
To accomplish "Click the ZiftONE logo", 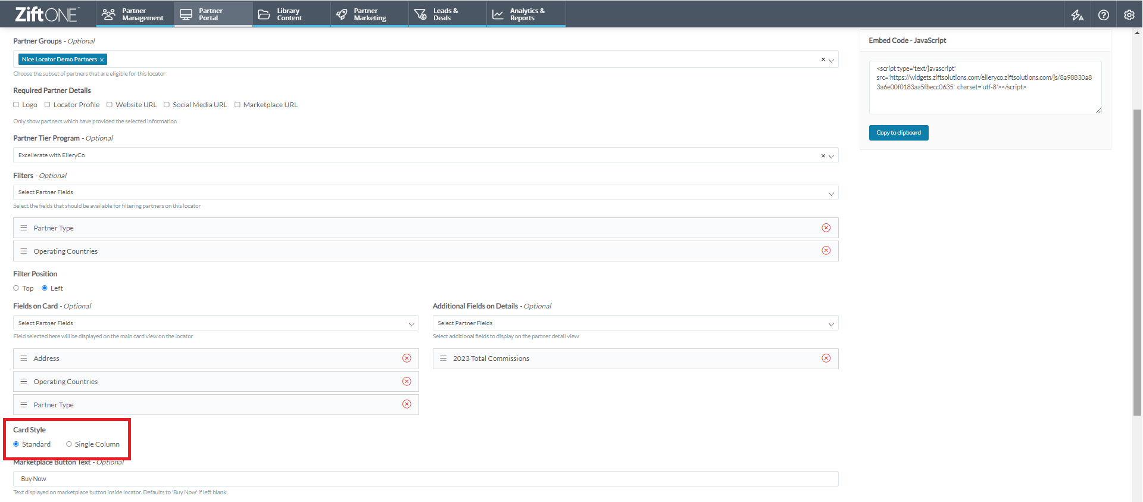I will pyautogui.click(x=46, y=14).
